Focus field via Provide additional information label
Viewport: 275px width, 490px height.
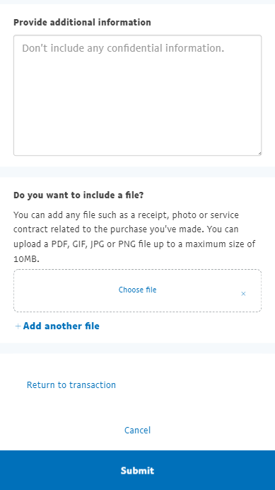pyautogui.click(x=82, y=23)
